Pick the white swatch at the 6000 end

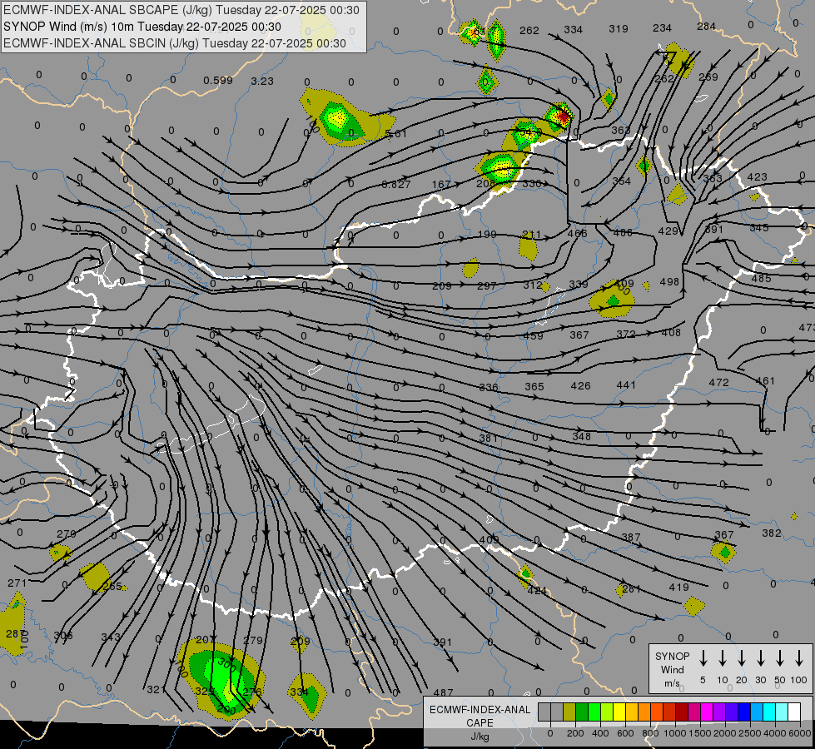click(793, 712)
